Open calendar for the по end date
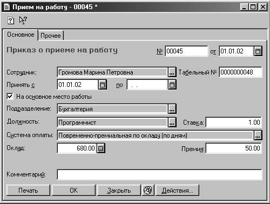 (x=172, y=85)
